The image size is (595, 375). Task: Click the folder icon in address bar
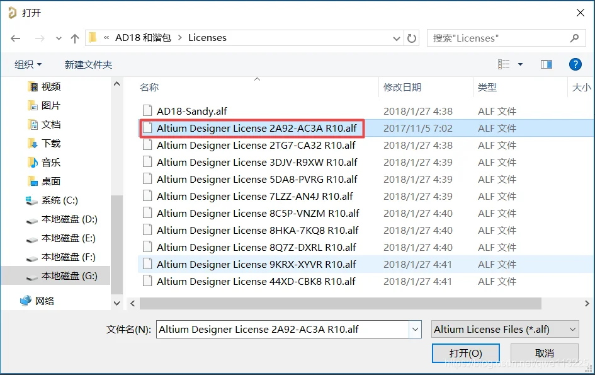(92, 38)
